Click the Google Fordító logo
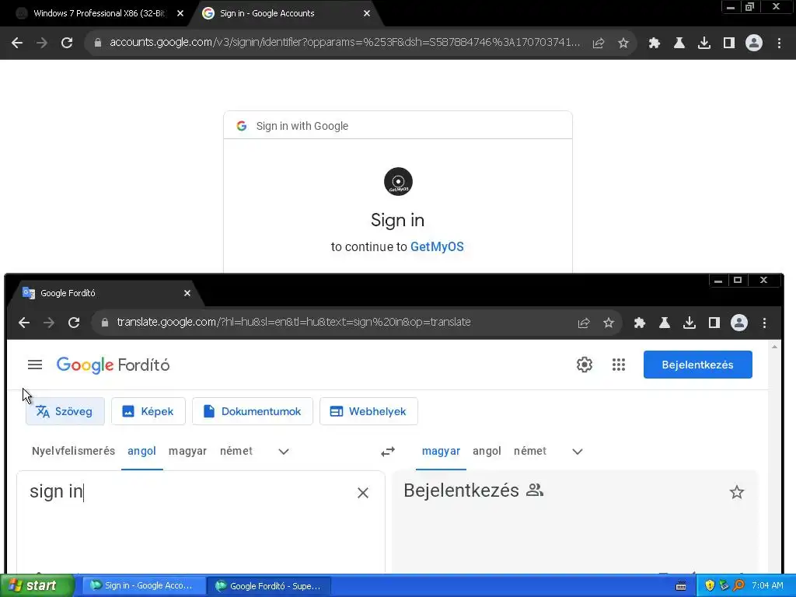796x597 pixels. (x=113, y=365)
